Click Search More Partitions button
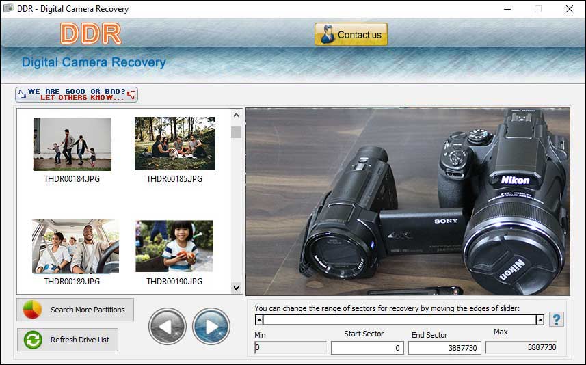The width and height of the screenshot is (586, 365). (75, 310)
